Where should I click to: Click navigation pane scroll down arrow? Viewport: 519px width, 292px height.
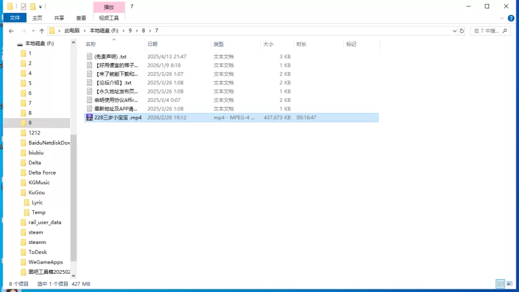coord(73,275)
